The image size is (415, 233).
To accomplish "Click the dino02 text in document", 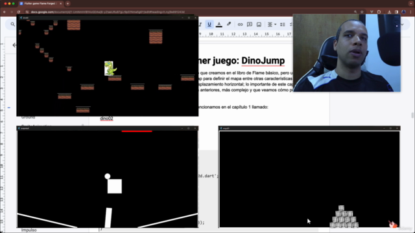I will (106, 118).
